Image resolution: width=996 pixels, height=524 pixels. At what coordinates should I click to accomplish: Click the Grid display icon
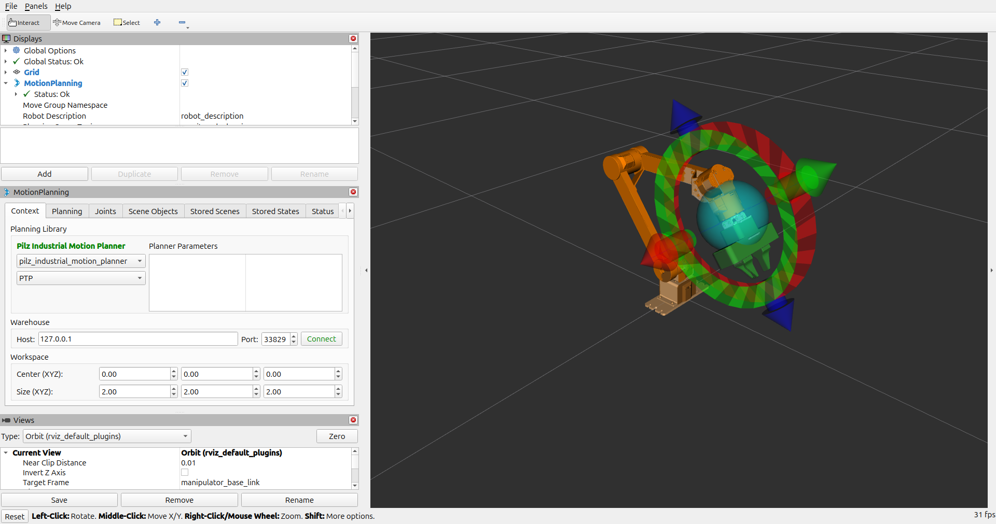click(x=17, y=72)
